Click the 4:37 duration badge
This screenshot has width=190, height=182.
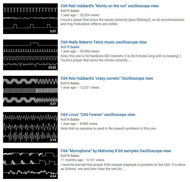(53, 104)
